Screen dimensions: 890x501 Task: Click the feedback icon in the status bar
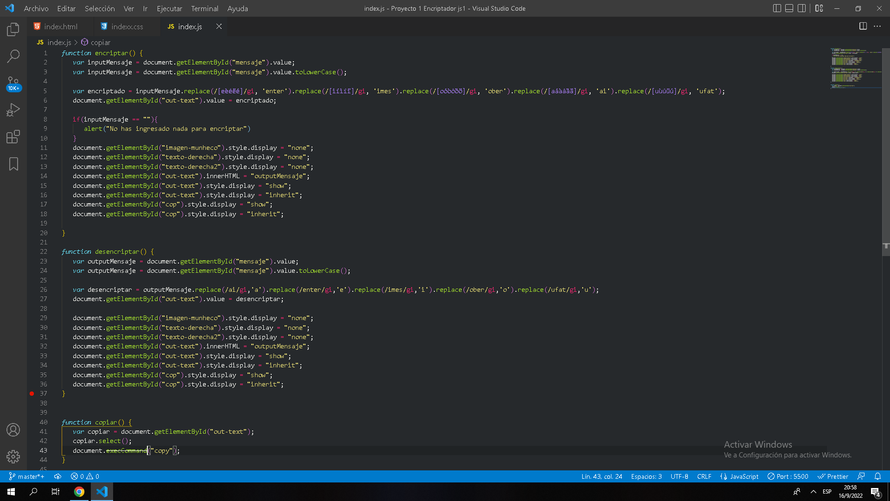(x=861, y=476)
